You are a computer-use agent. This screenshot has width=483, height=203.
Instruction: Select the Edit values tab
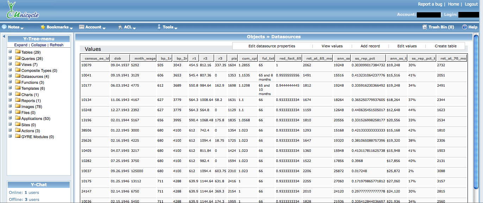(407, 46)
